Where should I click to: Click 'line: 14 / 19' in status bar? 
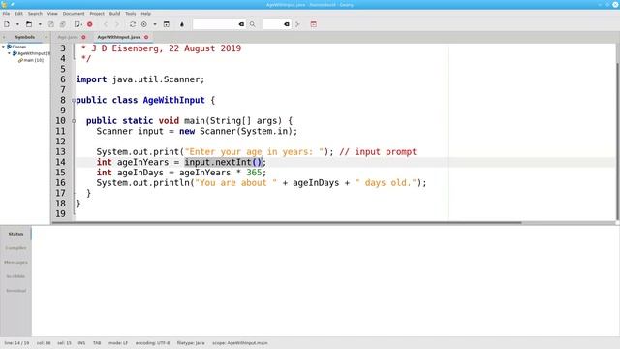pyautogui.click(x=16, y=343)
